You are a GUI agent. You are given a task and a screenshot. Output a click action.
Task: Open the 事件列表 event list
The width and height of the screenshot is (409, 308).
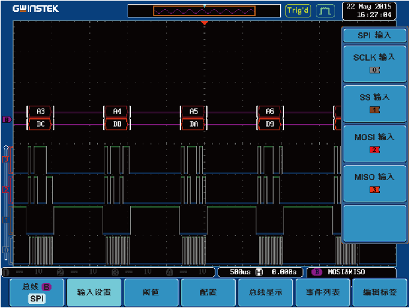(x=320, y=292)
